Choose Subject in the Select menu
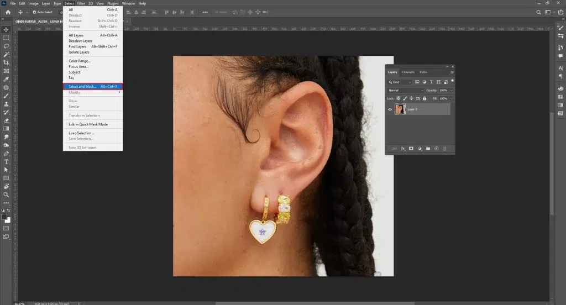The height and width of the screenshot is (305, 566). pos(75,72)
